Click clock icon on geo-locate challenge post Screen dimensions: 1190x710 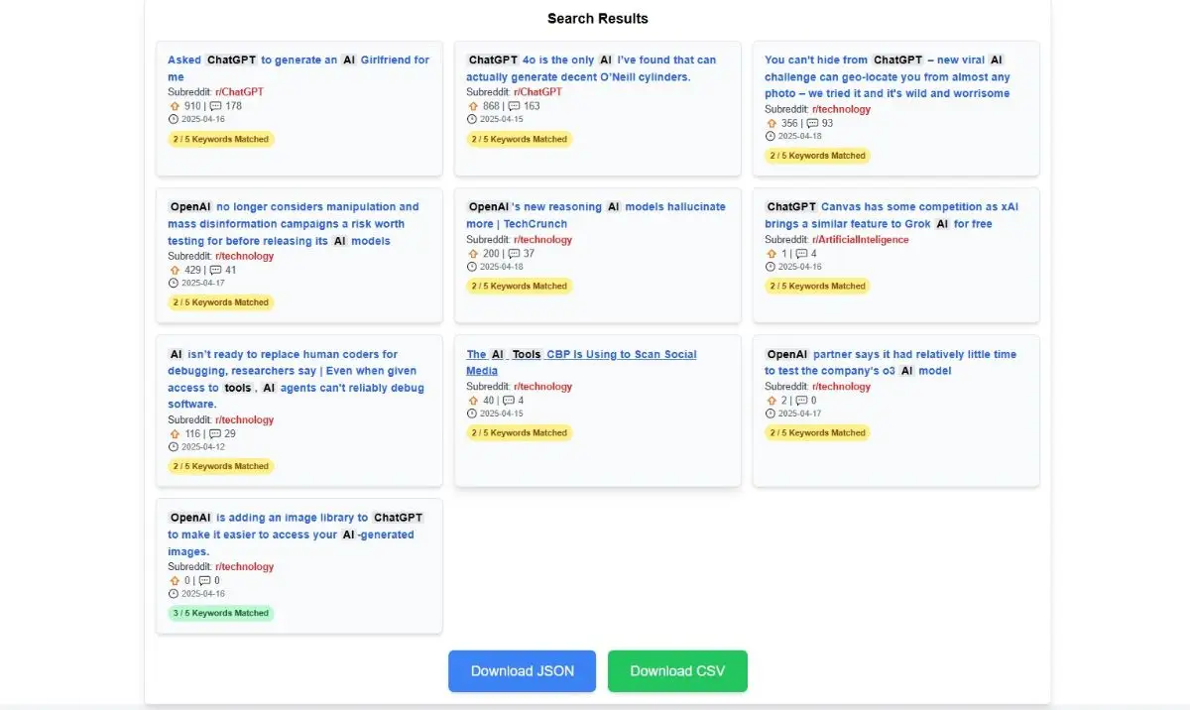coord(771,136)
